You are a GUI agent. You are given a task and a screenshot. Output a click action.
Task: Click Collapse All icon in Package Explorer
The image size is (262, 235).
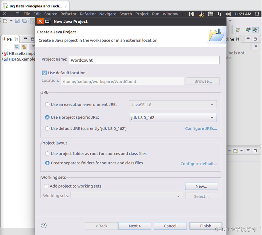click(x=17, y=47)
